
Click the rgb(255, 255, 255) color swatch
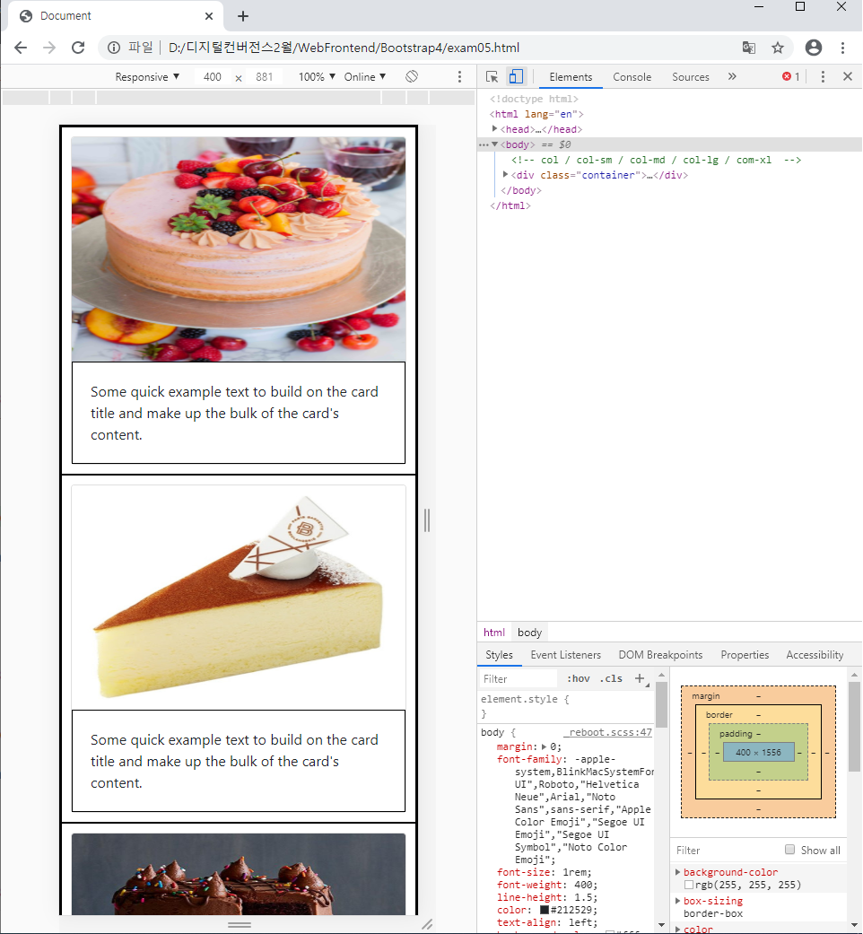coord(689,885)
